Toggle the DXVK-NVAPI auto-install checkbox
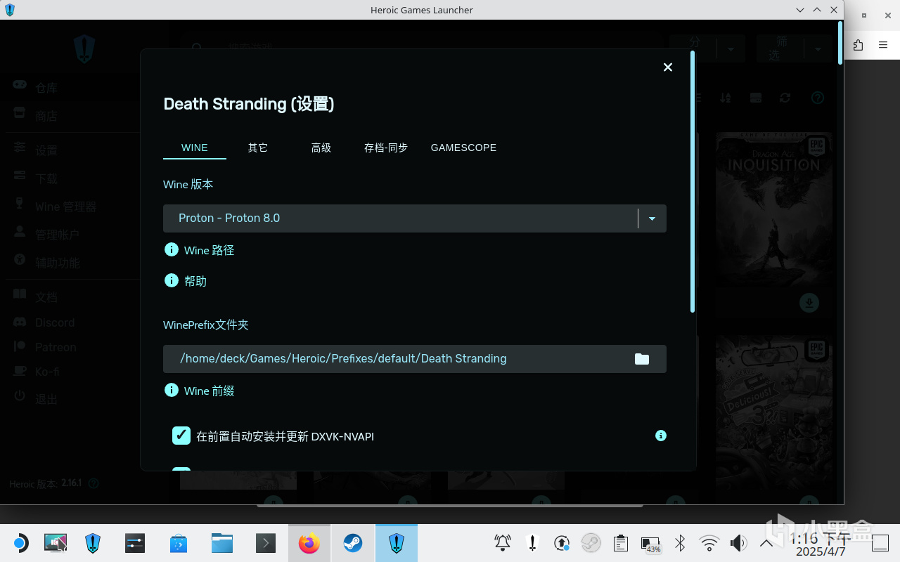The height and width of the screenshot is (562, 900). click(x=181, y=436)
